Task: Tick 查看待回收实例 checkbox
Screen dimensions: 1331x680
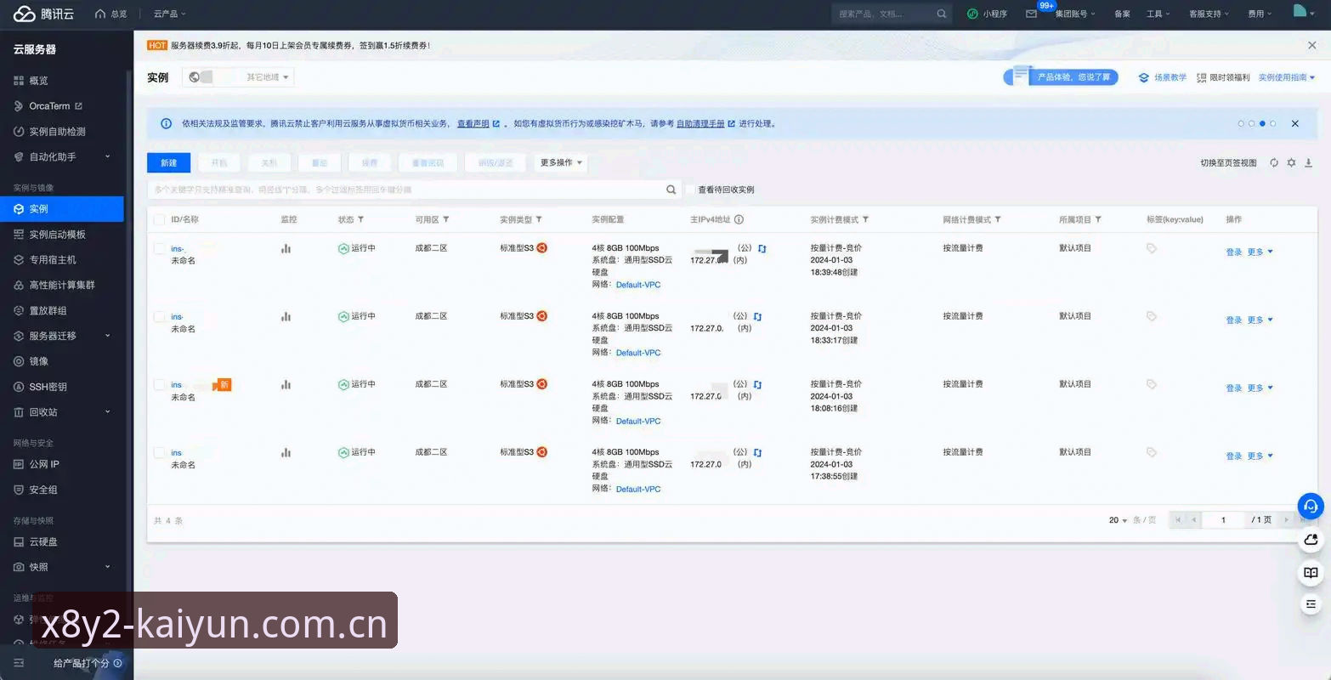Action: point(691,190)
